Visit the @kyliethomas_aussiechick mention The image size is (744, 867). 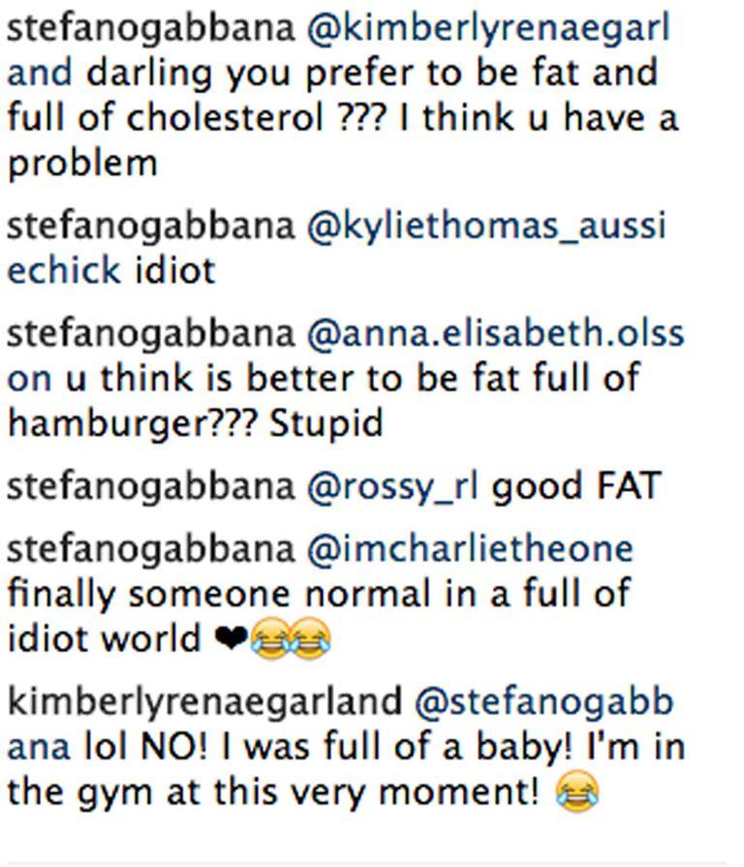coord(486,226)
